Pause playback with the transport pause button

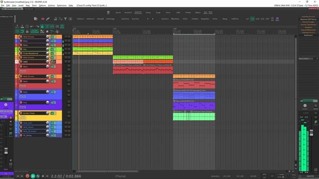47,176
